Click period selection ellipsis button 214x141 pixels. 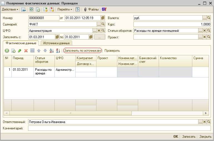point(99,37)
